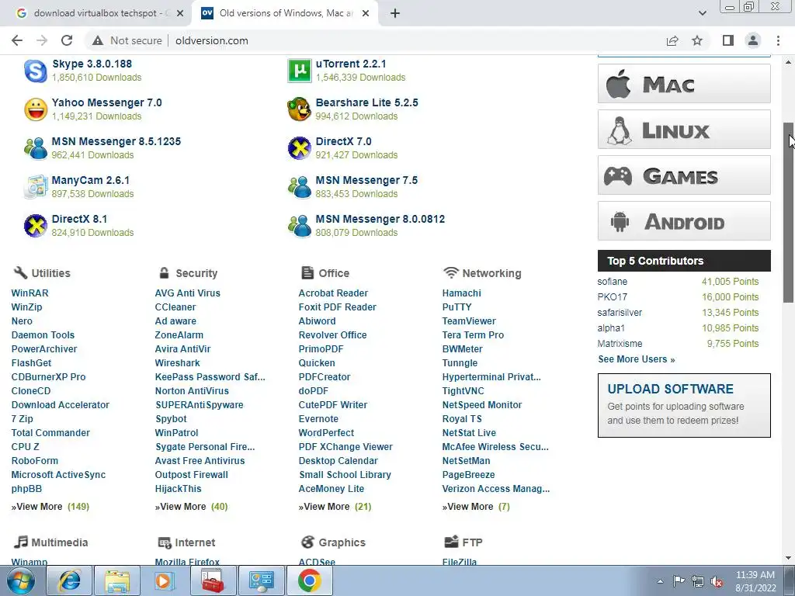This screenshot has width=795, height=596.
Task: Click the Bearshare Lite bear icon
Action: [300, 109]
